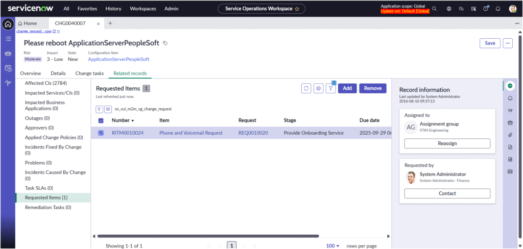523x249 pixels.
Task: Open the global search magnifier
Action: [434, 9]
